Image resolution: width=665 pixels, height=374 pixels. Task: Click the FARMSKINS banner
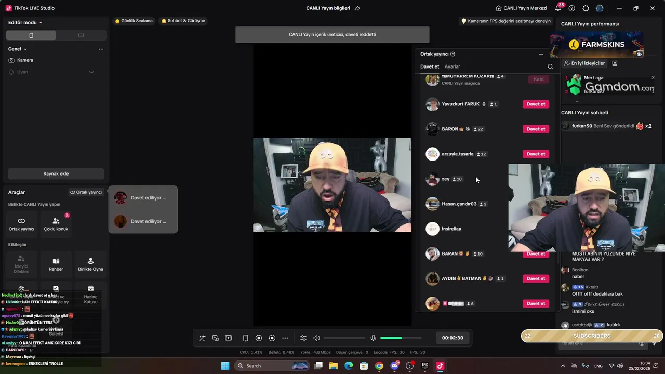pos(596,45)
